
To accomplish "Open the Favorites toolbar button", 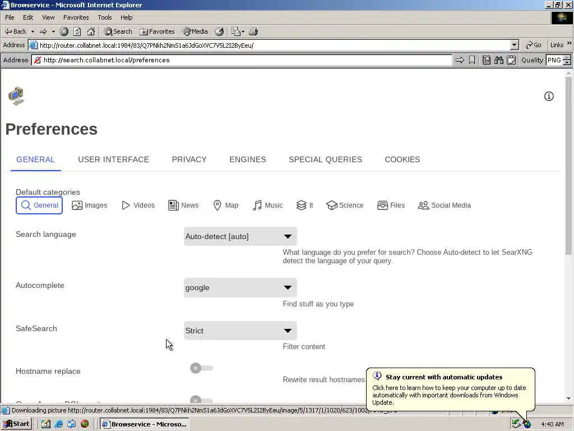I will (157, 31).
